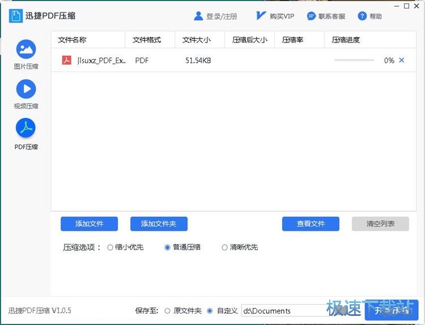Click the red PDF file icon for jisuxz_PDF_Ex
This screenshot has width=425, height=325.
point(67,60)
